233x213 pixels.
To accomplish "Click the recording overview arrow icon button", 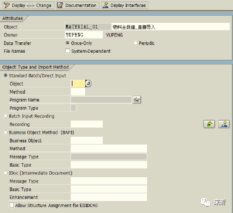I will (x=209, y=124).
